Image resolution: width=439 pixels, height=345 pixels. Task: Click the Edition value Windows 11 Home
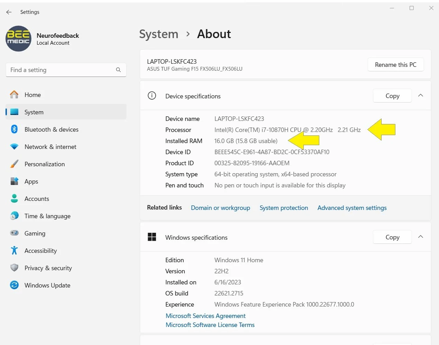[x=239, y=260]
